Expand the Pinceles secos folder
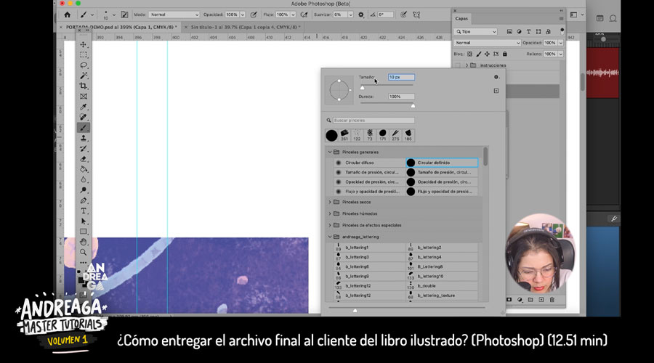 pyautogui.click(x=330, y=202)
